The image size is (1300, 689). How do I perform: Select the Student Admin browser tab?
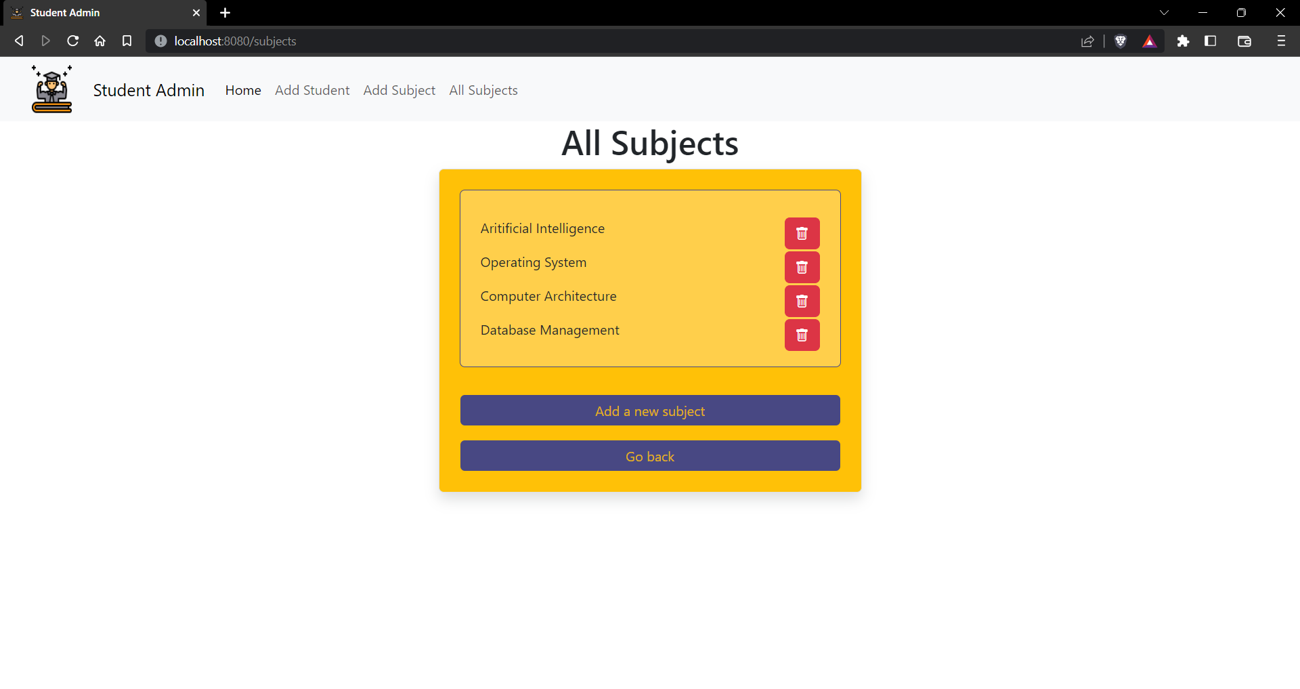[104, 13]
